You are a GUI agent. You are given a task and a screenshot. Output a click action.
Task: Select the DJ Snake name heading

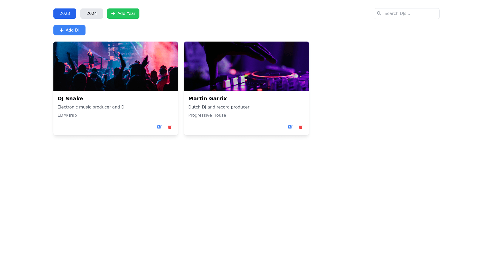click(70, 98)
